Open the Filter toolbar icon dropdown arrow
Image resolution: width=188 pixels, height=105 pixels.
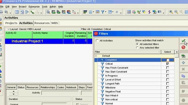106,12
